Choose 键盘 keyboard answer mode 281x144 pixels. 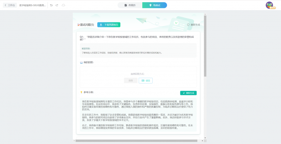[x=146, y=80]
